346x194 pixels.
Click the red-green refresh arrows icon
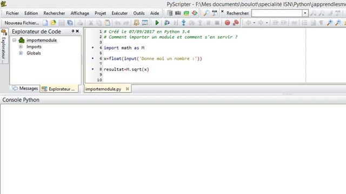(195, 13)
